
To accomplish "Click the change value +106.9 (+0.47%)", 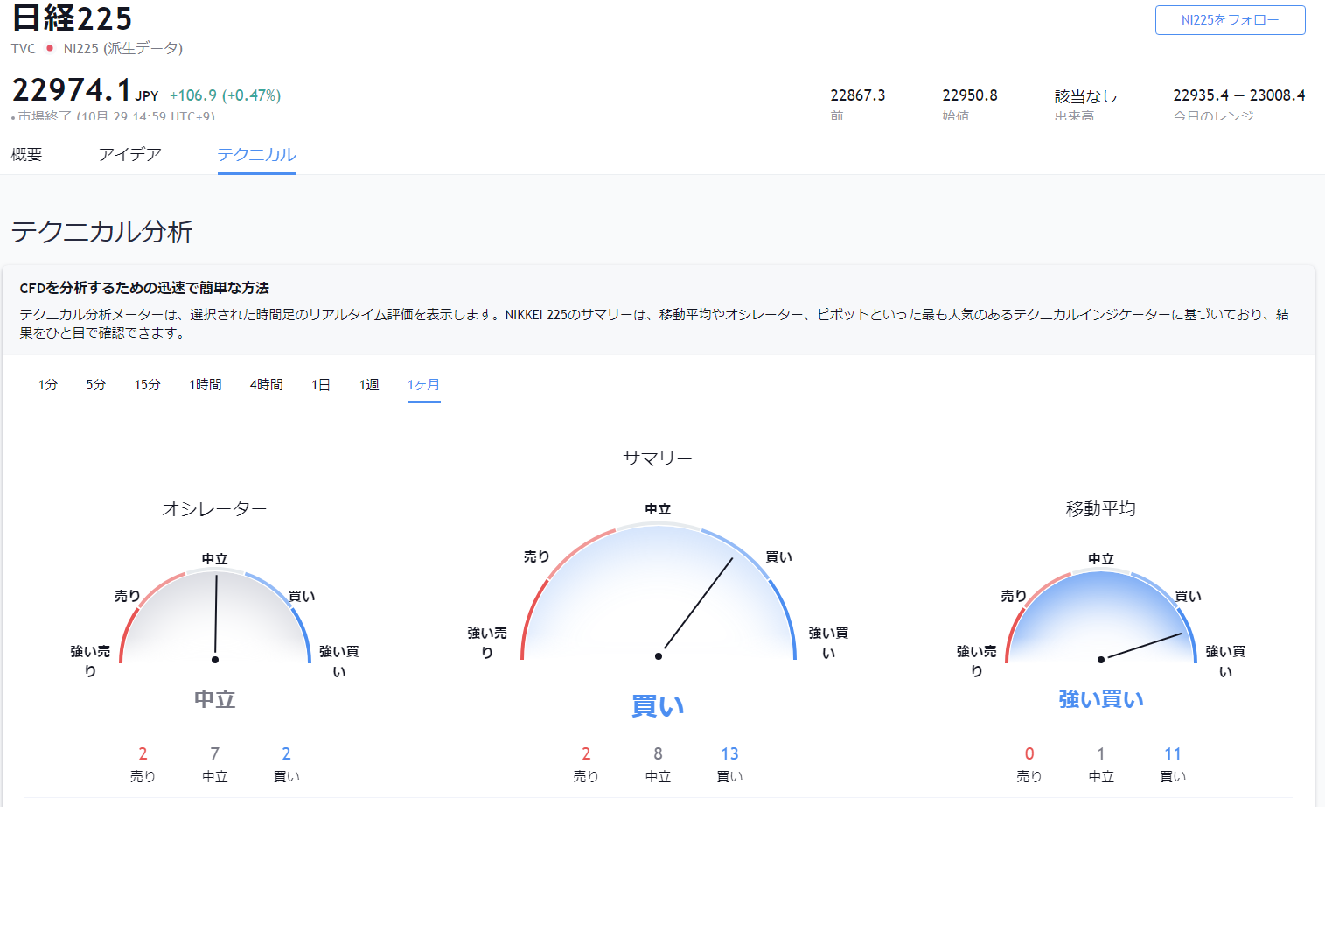I will click(226, 95).
